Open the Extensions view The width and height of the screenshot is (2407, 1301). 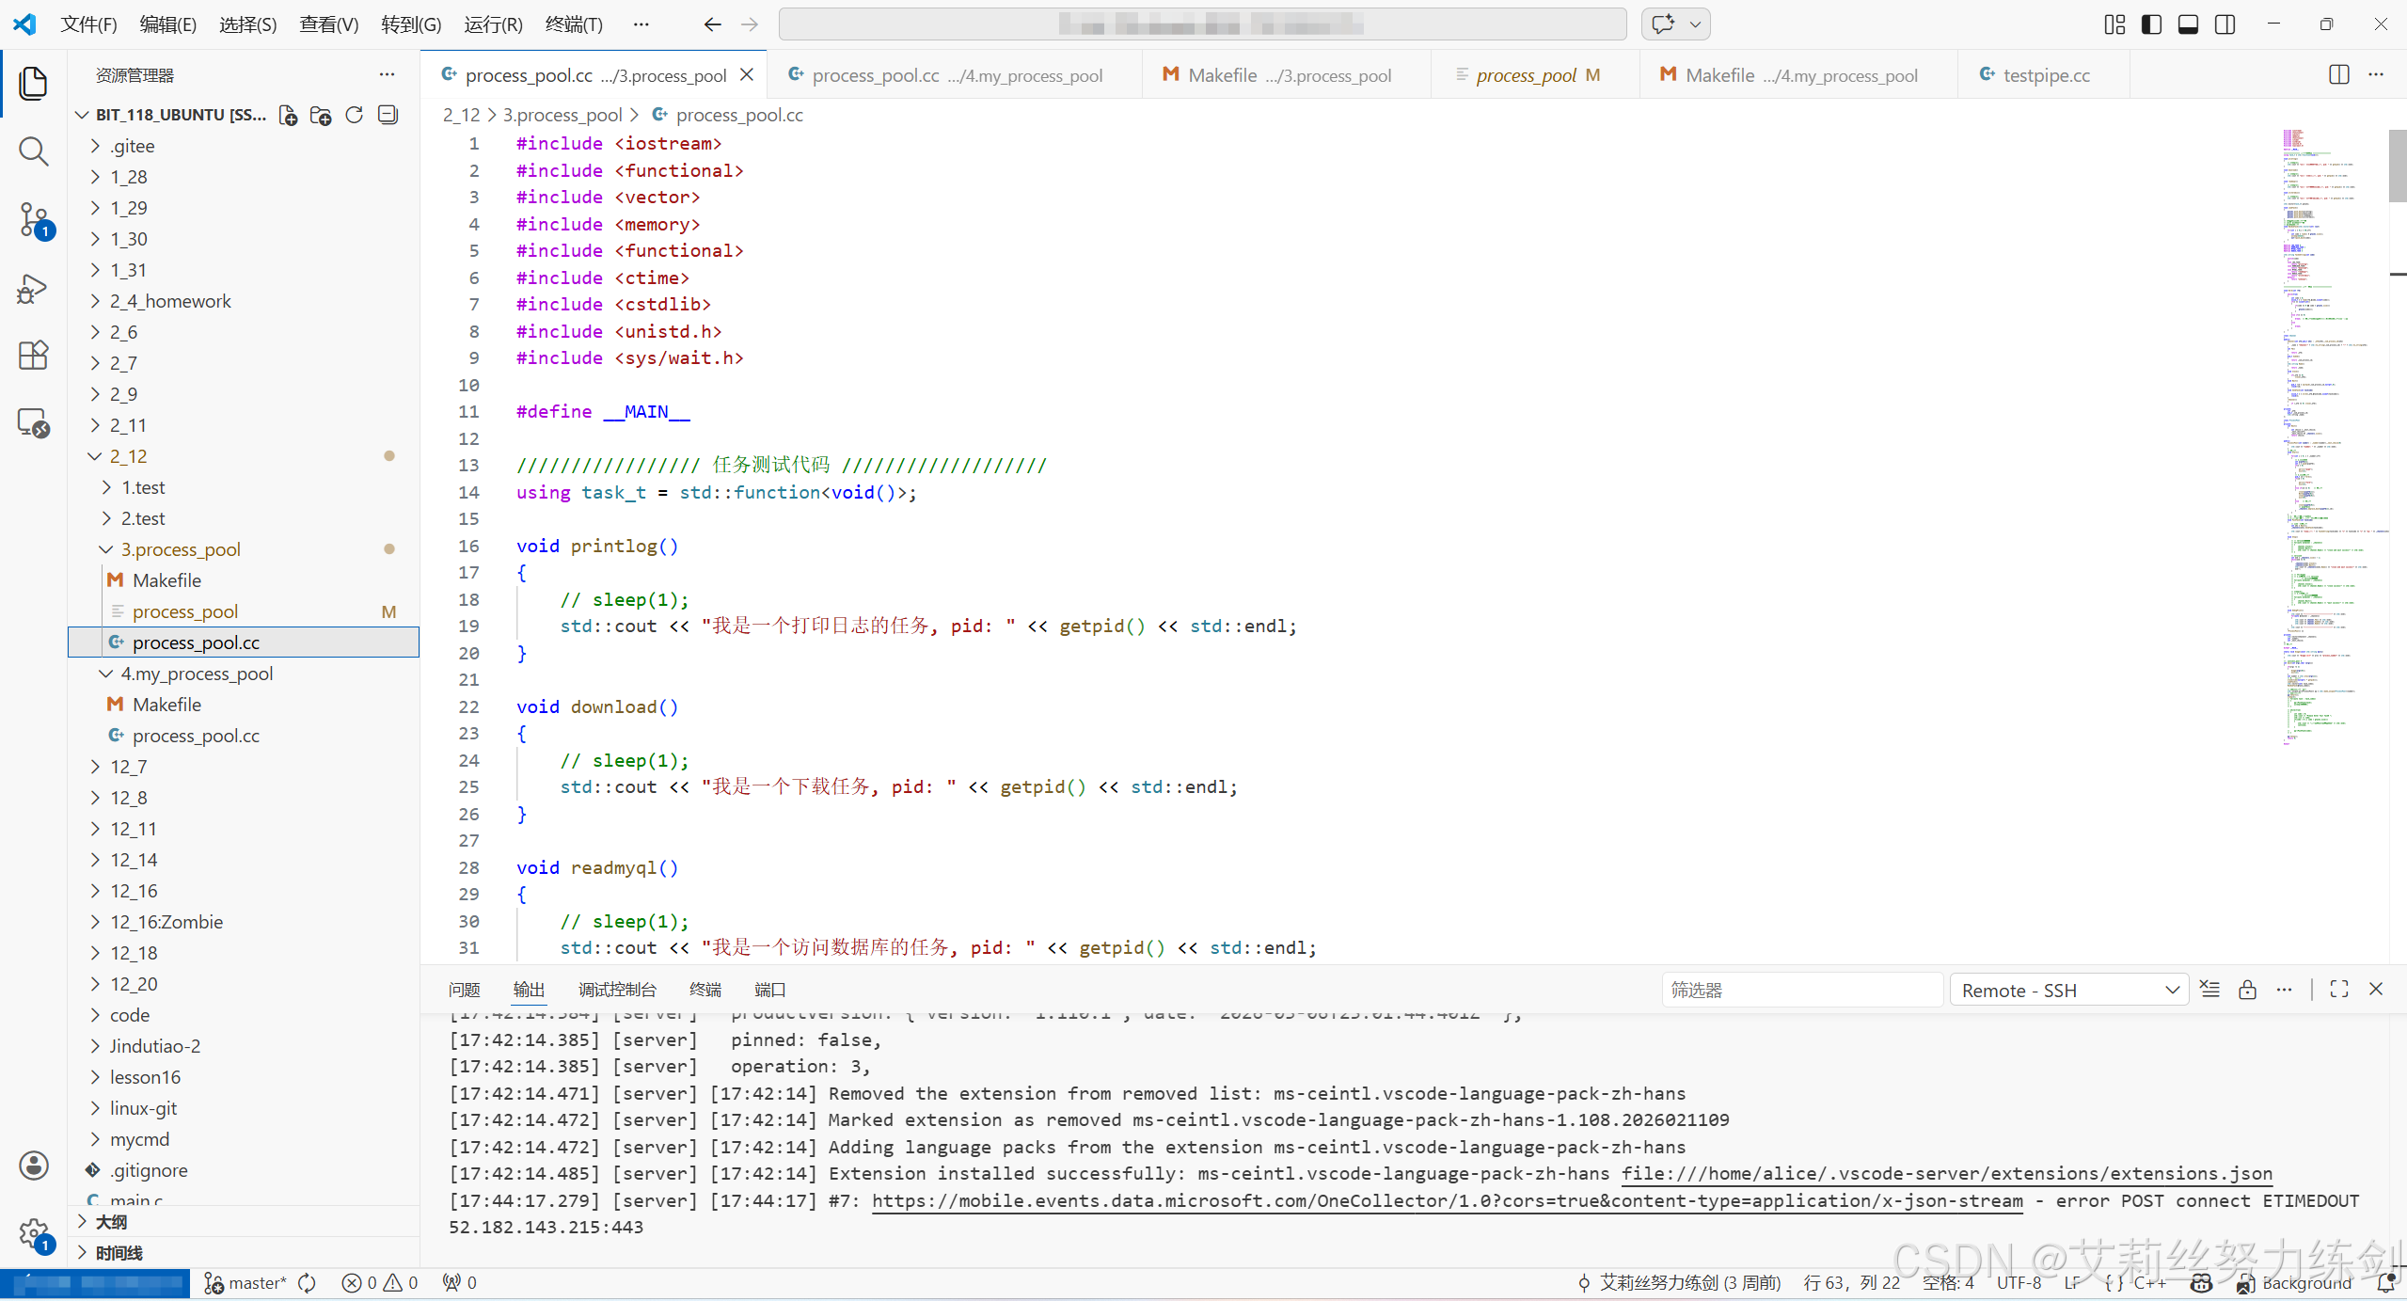tap(34, 356)
